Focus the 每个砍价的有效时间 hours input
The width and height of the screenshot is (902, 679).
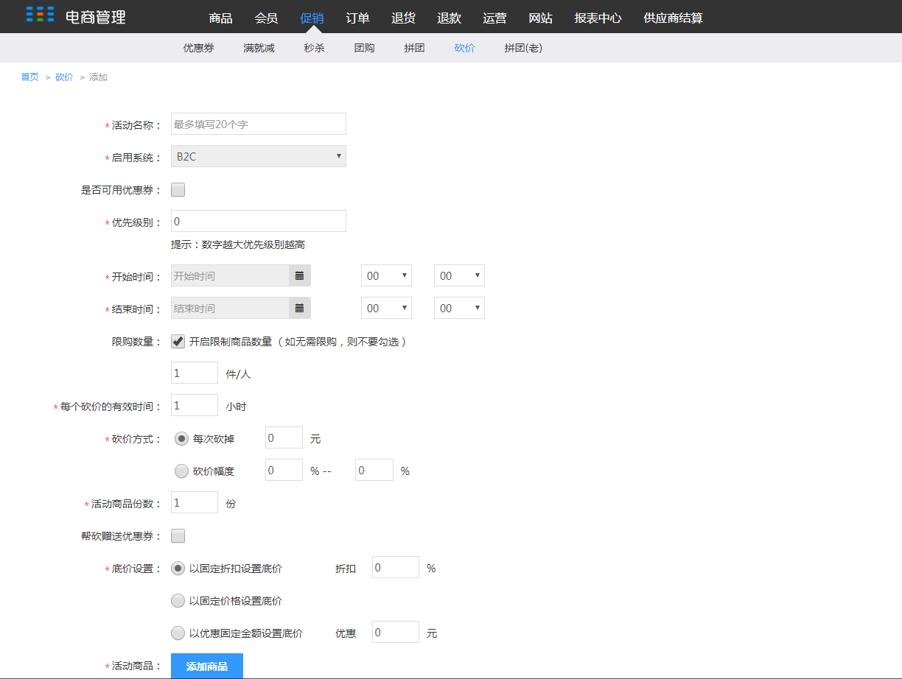[x=195, y=405]
